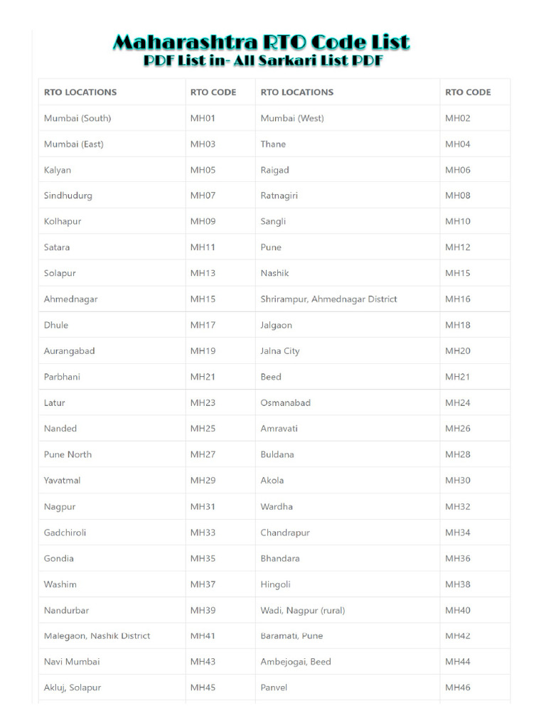Click the Wadi, Nagpur (rural) cell
Image resolution: width=546 pixels, height=728 pixels.
pyautogui.click(x=302, y=610)
